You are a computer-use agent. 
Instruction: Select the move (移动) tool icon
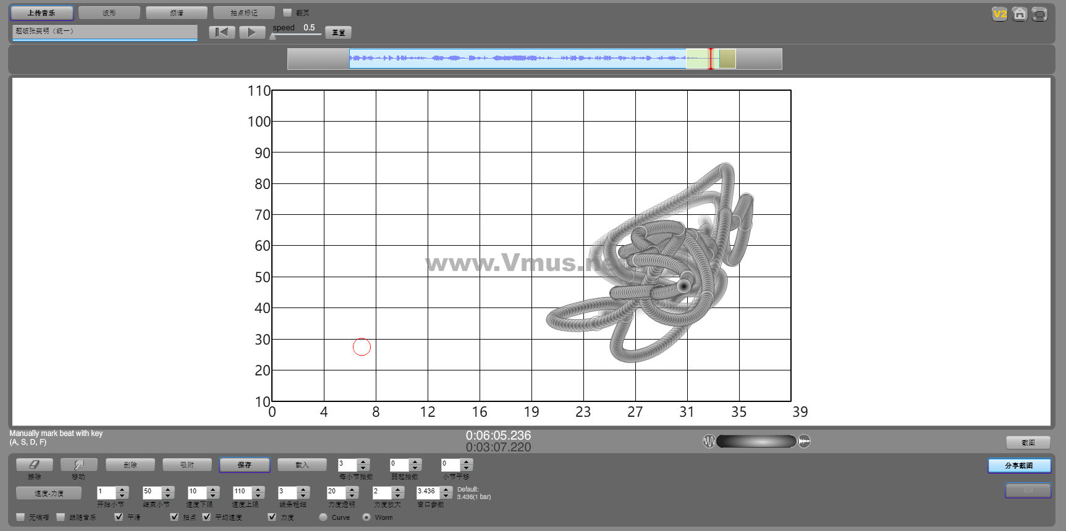point(78,465)
